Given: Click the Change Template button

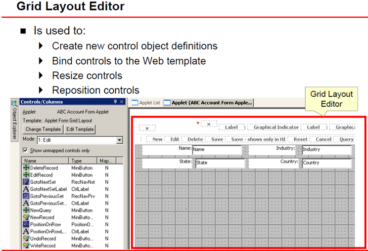Looking at the screenshot, I should [x=43, y=129].
